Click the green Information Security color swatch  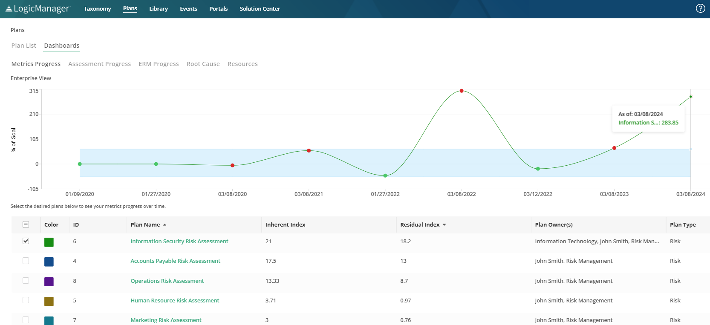49,242
